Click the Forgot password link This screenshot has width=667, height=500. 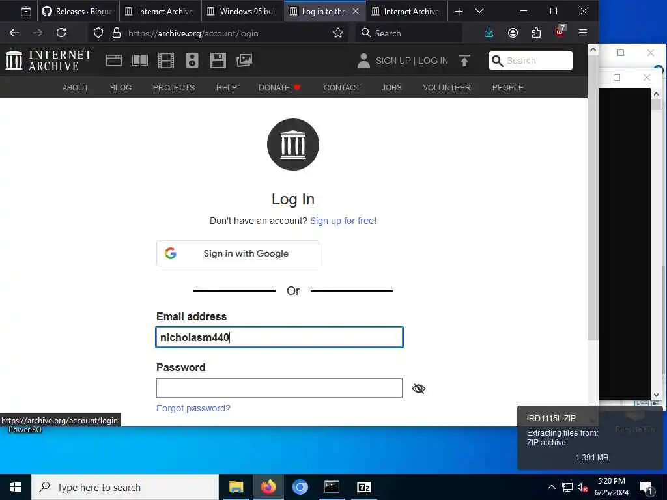193,408
